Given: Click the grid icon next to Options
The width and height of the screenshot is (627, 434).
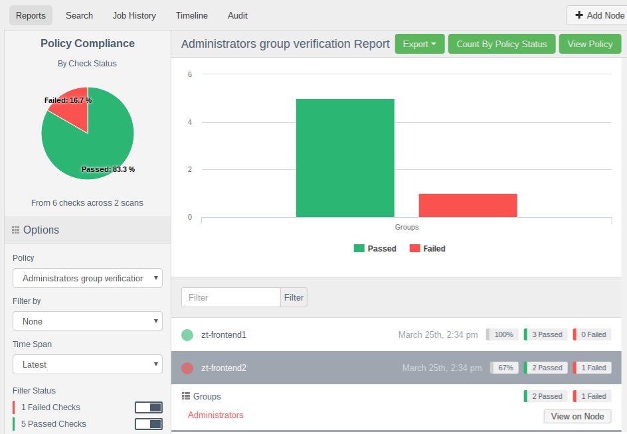Looking at the screenshot, I should tap(16, 230).
